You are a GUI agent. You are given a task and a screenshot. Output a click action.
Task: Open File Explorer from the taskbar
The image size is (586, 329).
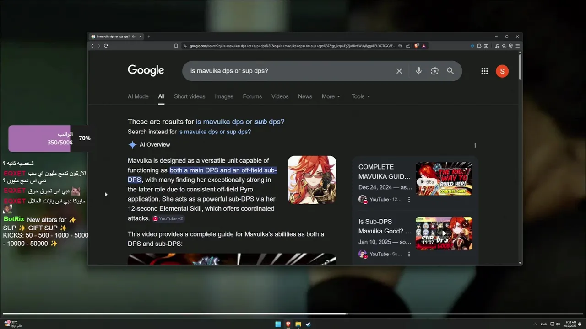pos(298,324)
